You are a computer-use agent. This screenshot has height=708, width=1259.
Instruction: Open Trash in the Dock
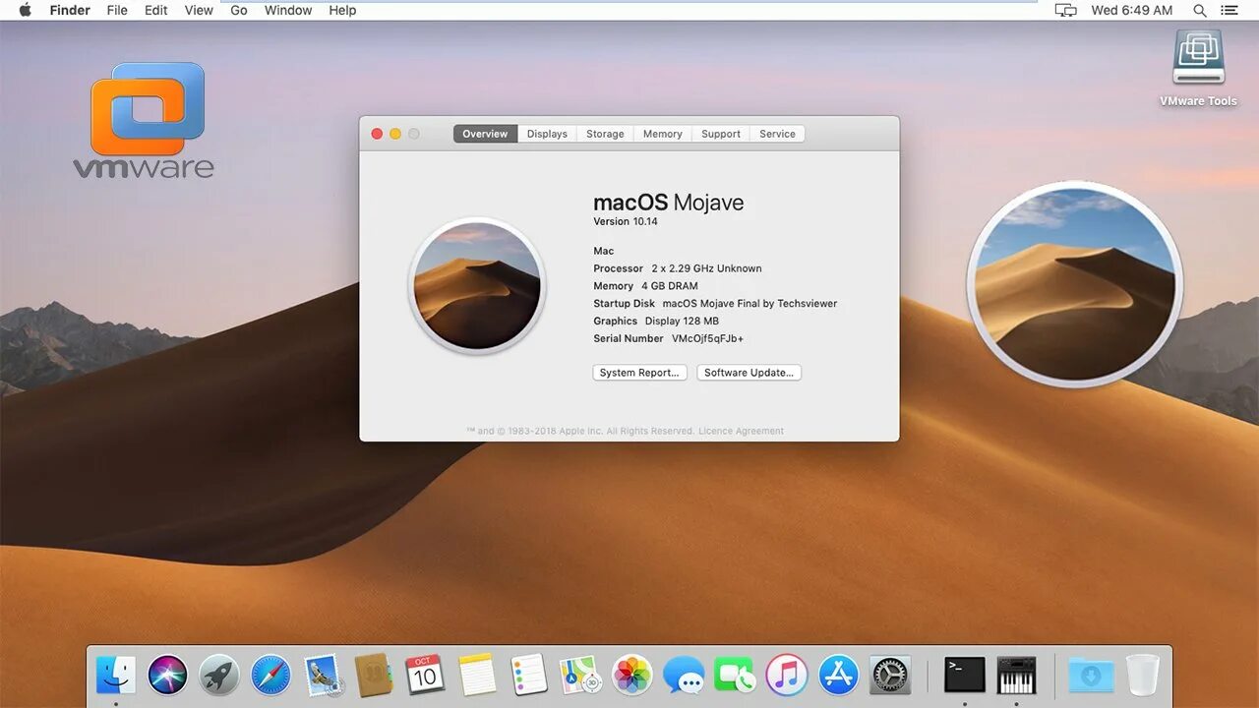[1143, 676]
